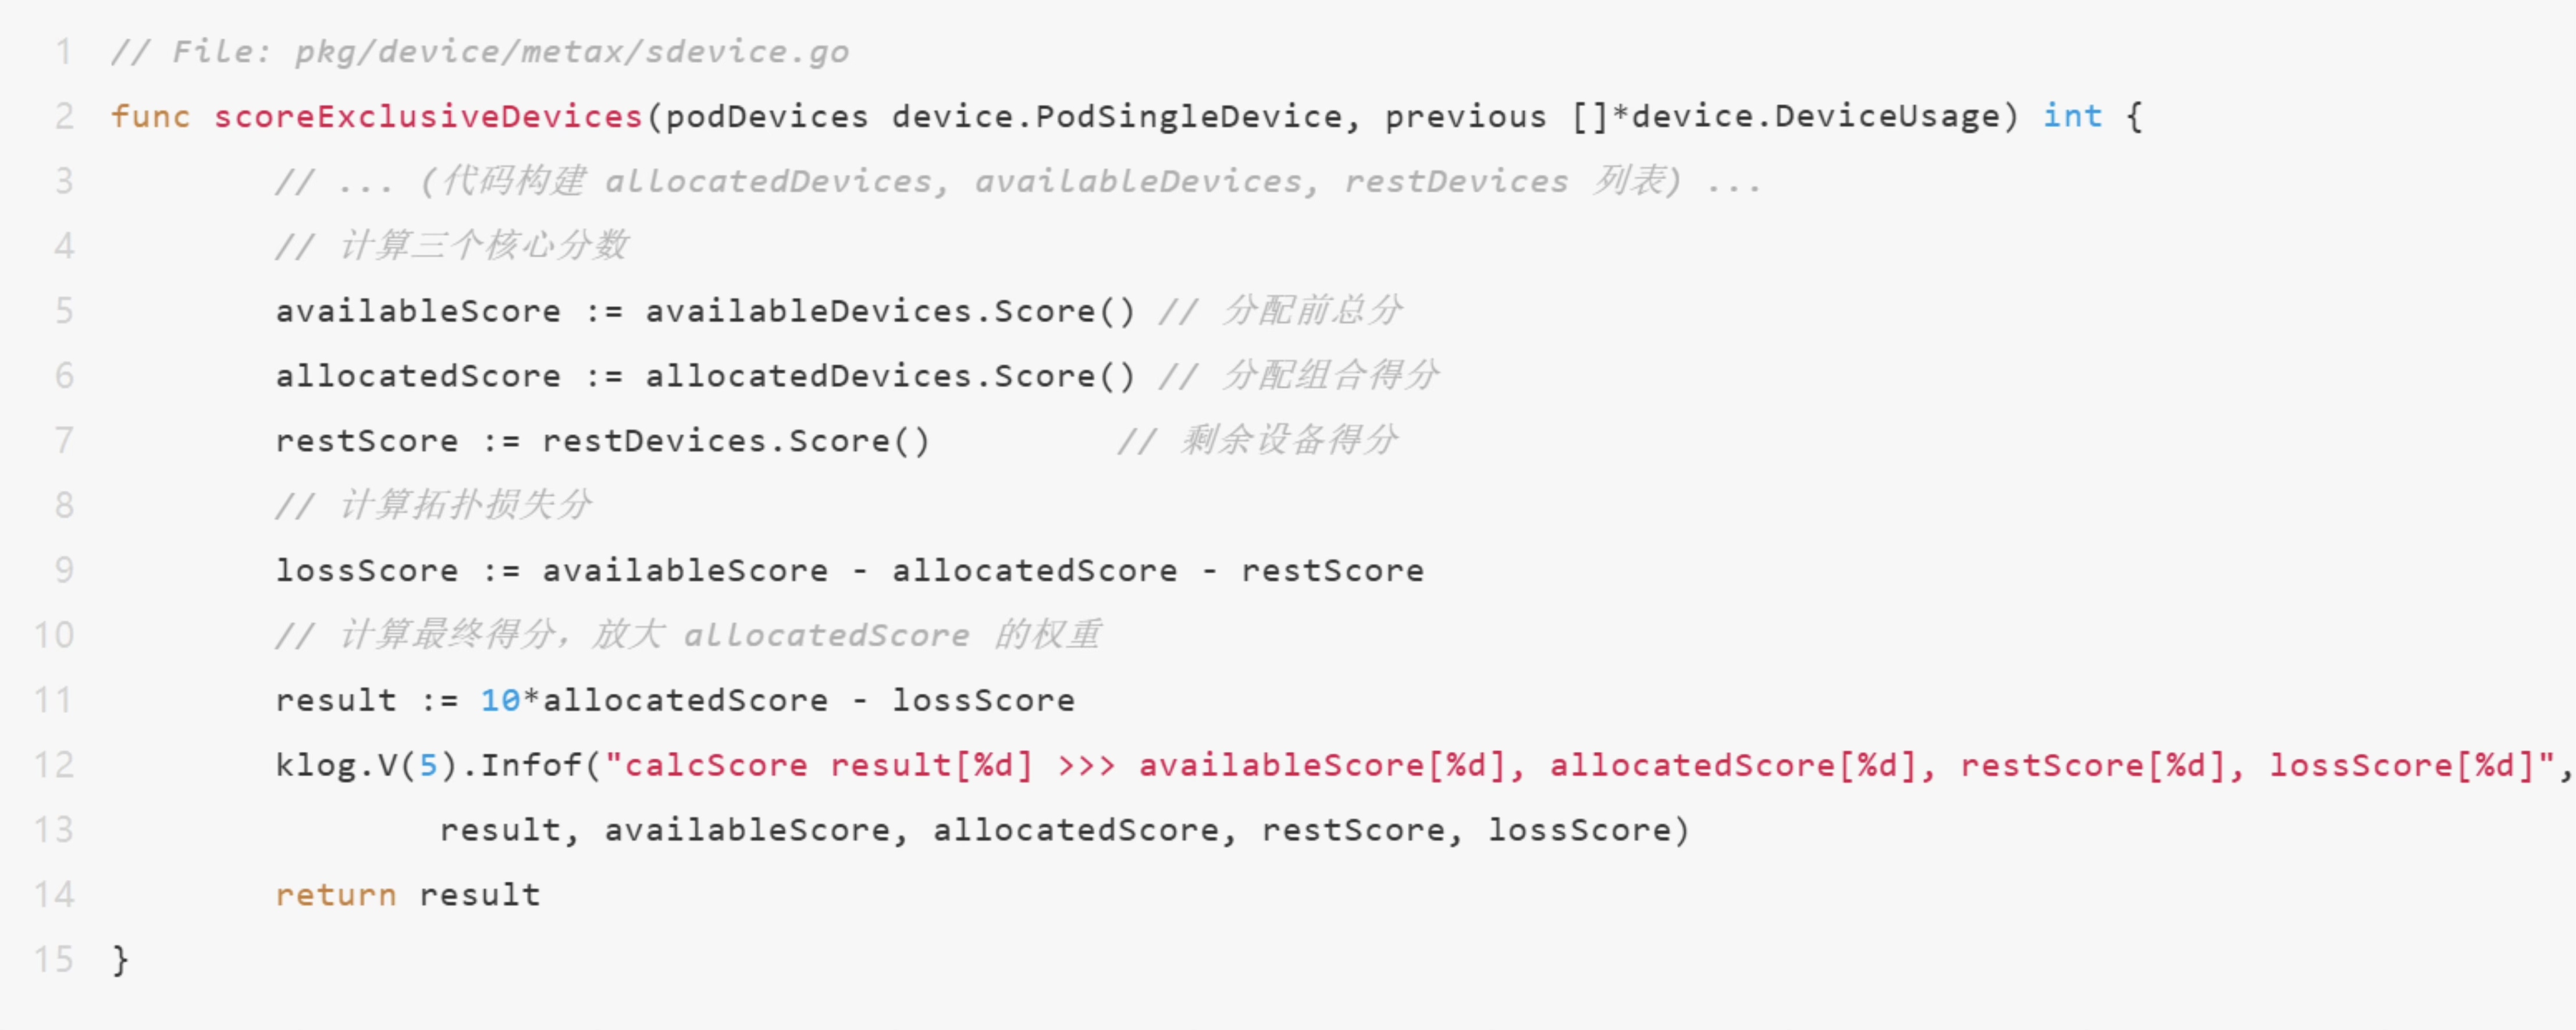Click lossScore declaration on line 9
The image size is (2576, 1030).
[x=367, y=570]
